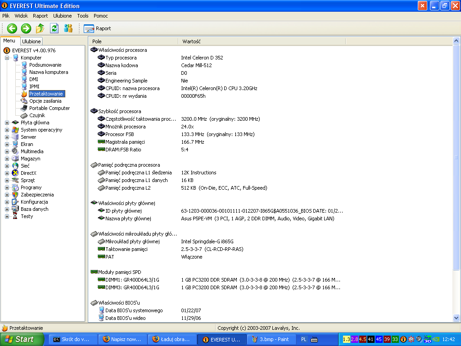Expand the Płyta główna tree node
Viewport: 461px width, 346px height.
(7, 123)
